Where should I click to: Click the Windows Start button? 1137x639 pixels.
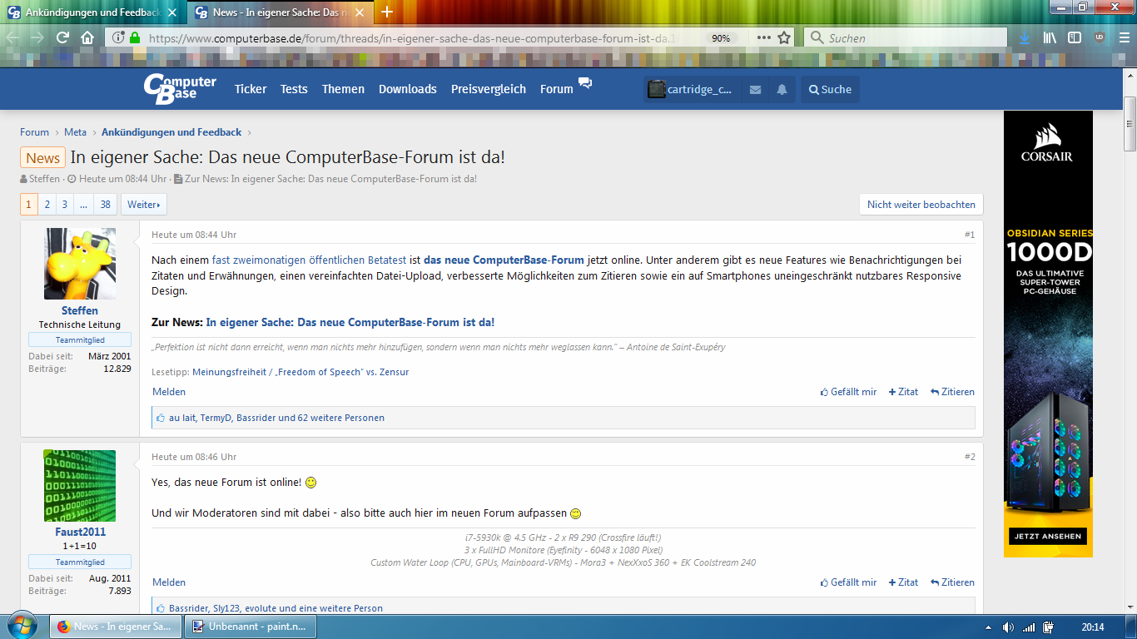click(22, 627)
